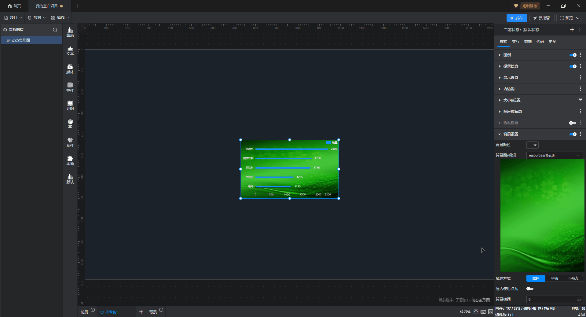Screen dimensions: 586x317
Task: Click the search icon in 看板图层 panel
Action: 55,30
